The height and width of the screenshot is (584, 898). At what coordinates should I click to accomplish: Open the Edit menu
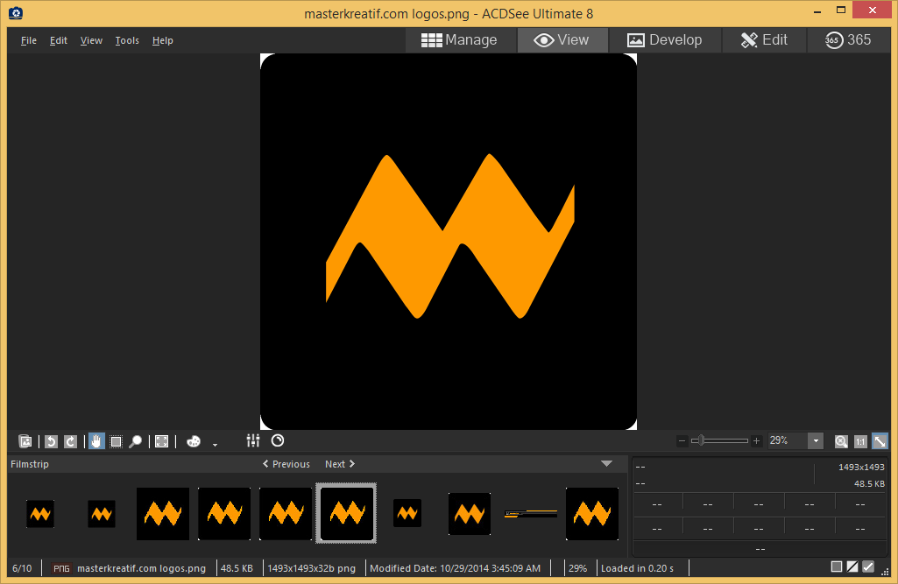coord(59,40)
